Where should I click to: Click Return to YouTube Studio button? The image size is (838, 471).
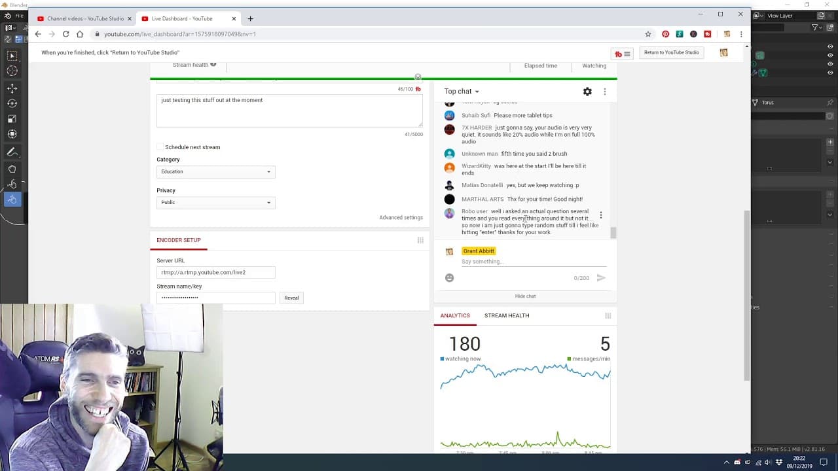coord(671,52)
